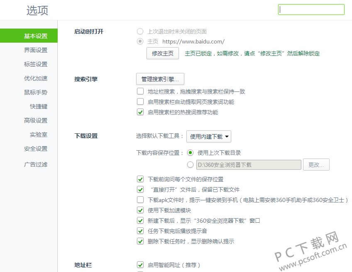Select 高级设置 in the sidebar
352x272 pixels.
click(36, 120)
